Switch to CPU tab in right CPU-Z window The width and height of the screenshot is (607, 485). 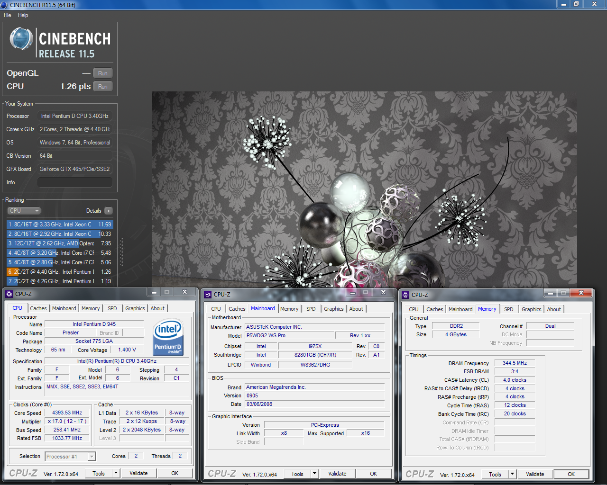[414, 309]
